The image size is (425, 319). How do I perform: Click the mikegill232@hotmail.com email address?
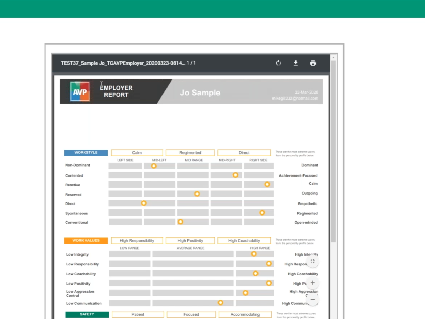tap(295, 99)
